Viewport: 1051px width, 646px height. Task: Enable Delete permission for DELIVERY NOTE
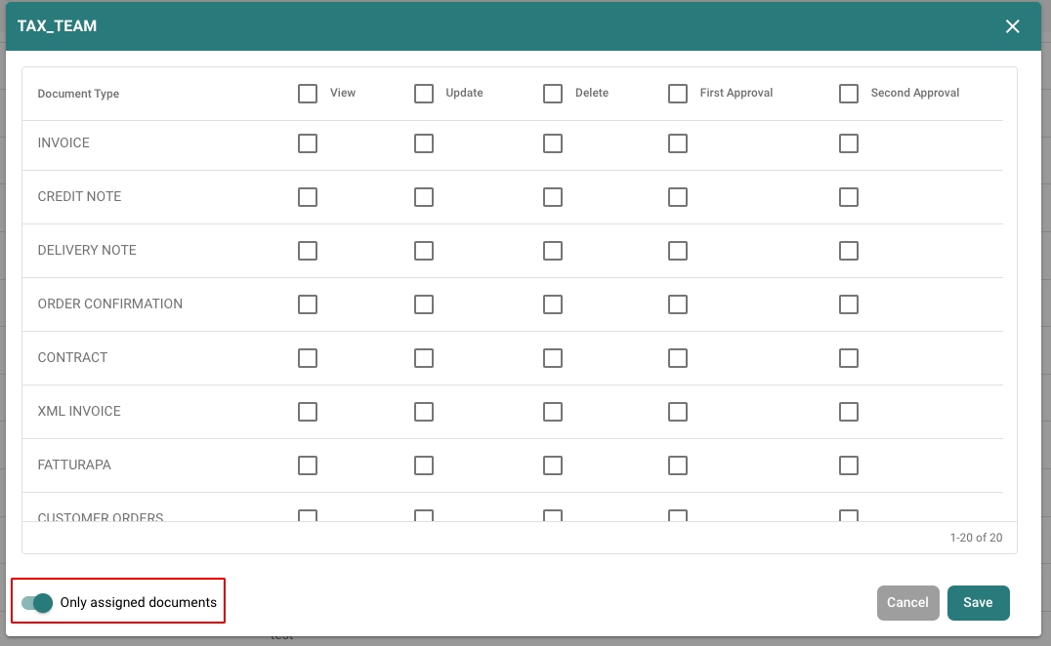pos(553,251)
